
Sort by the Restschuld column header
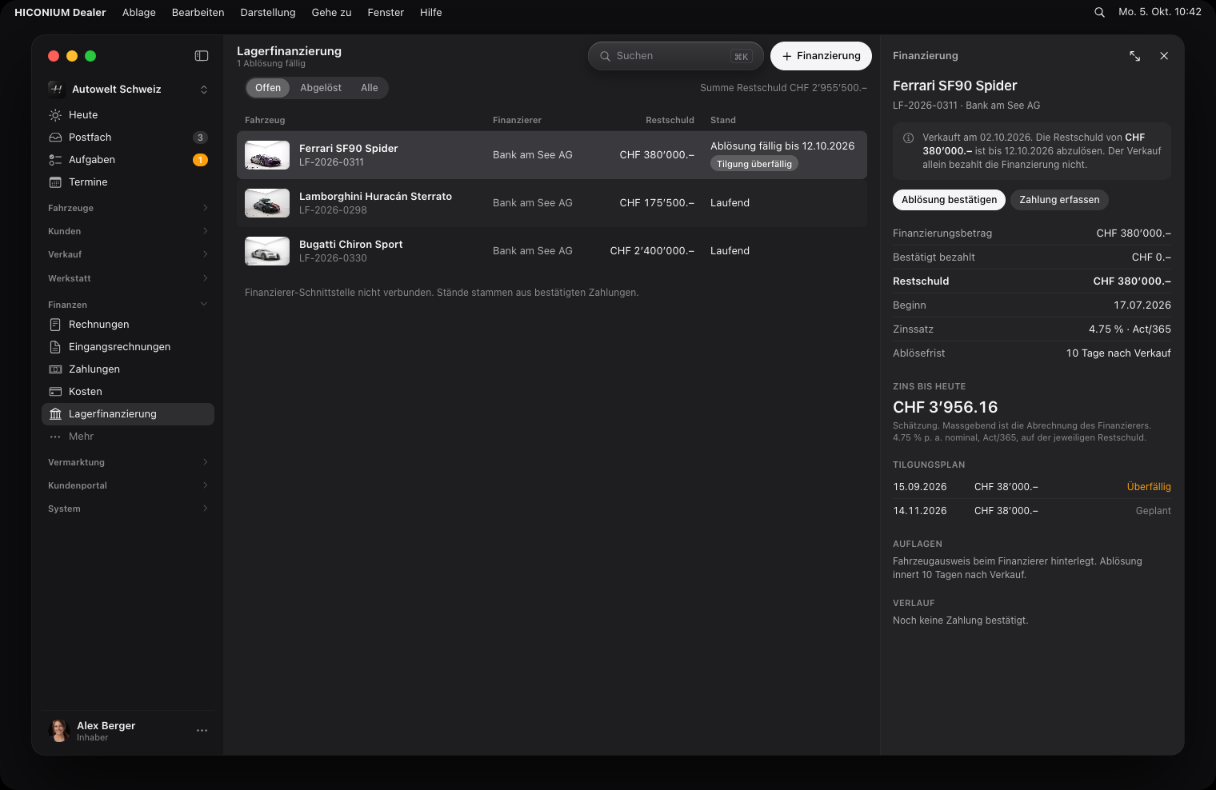[670, 120]
